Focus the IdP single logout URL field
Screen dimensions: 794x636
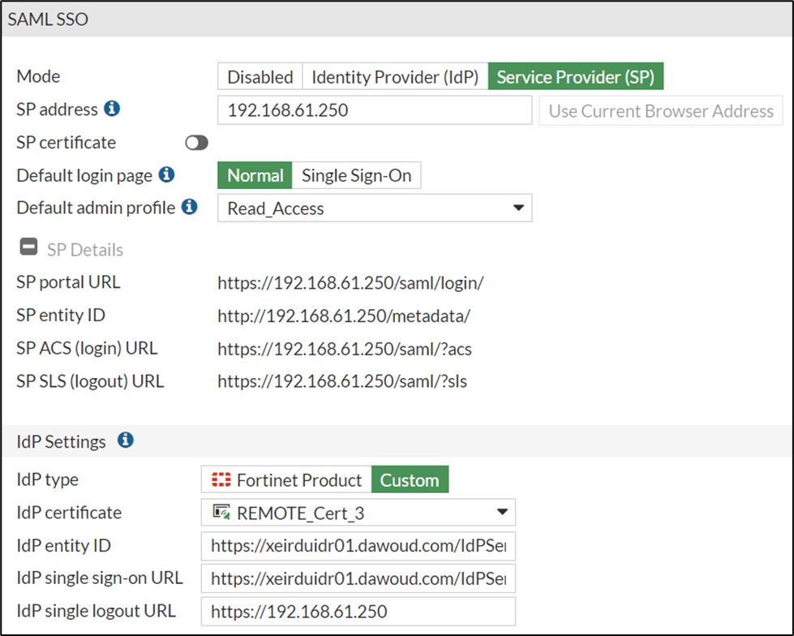point(358,611)
